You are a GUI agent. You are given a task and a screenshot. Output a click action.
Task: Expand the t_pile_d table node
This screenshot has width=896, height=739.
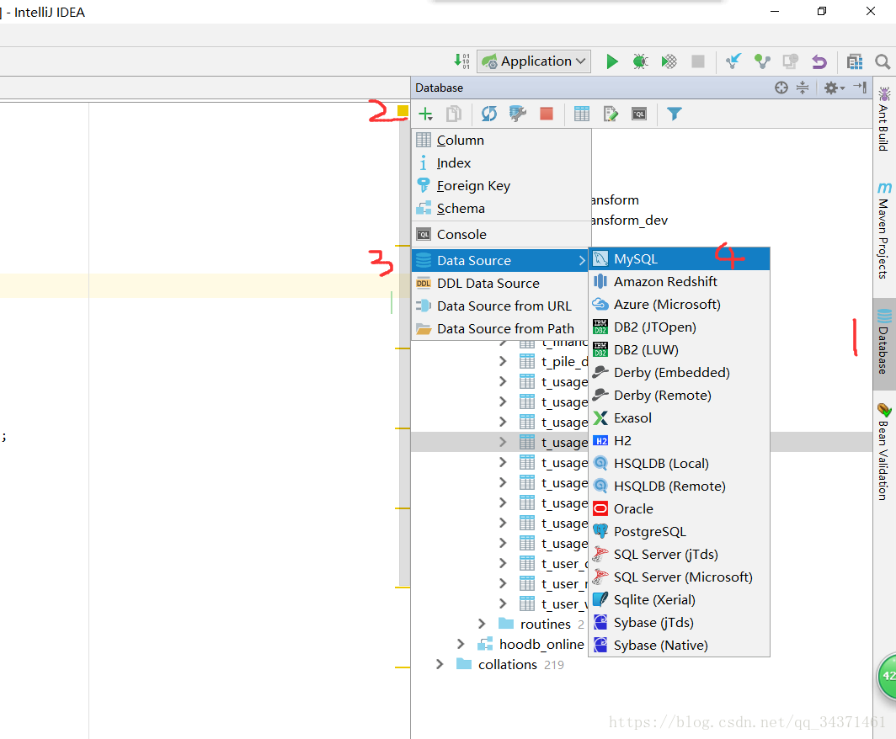coord(503,361)
